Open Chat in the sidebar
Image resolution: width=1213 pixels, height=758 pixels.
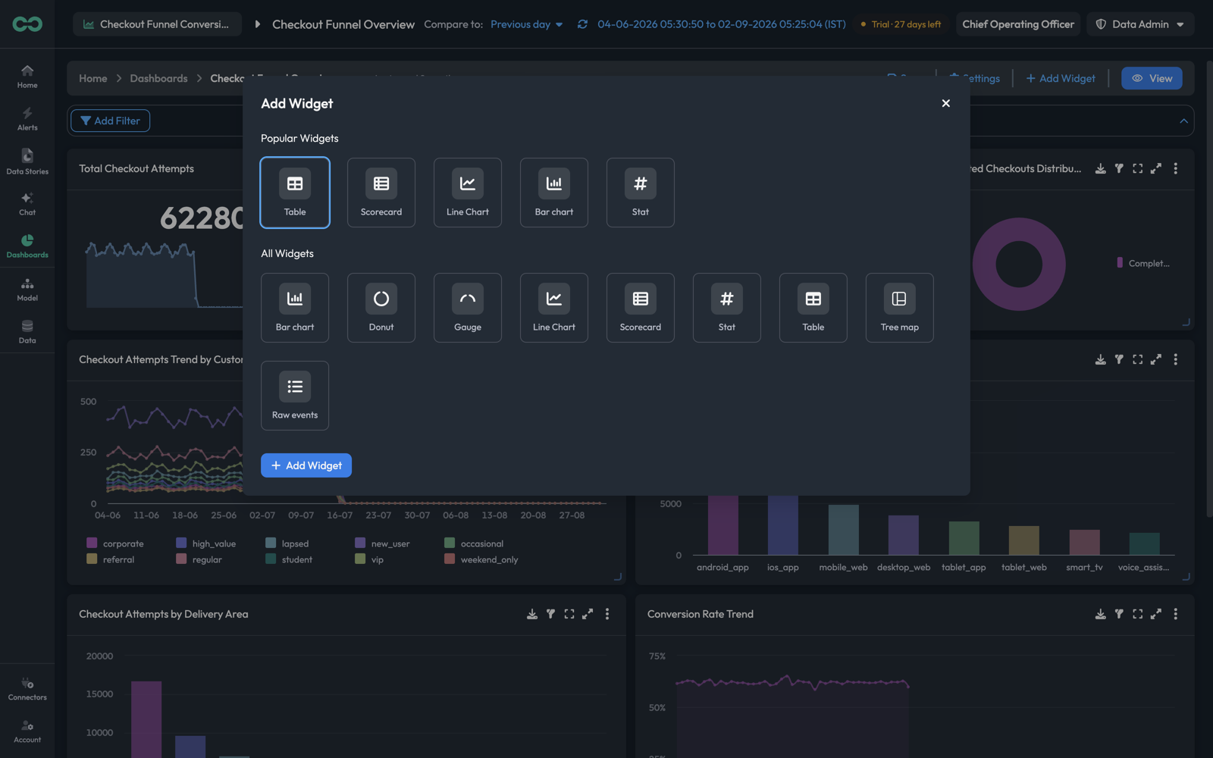coord(27,204)
